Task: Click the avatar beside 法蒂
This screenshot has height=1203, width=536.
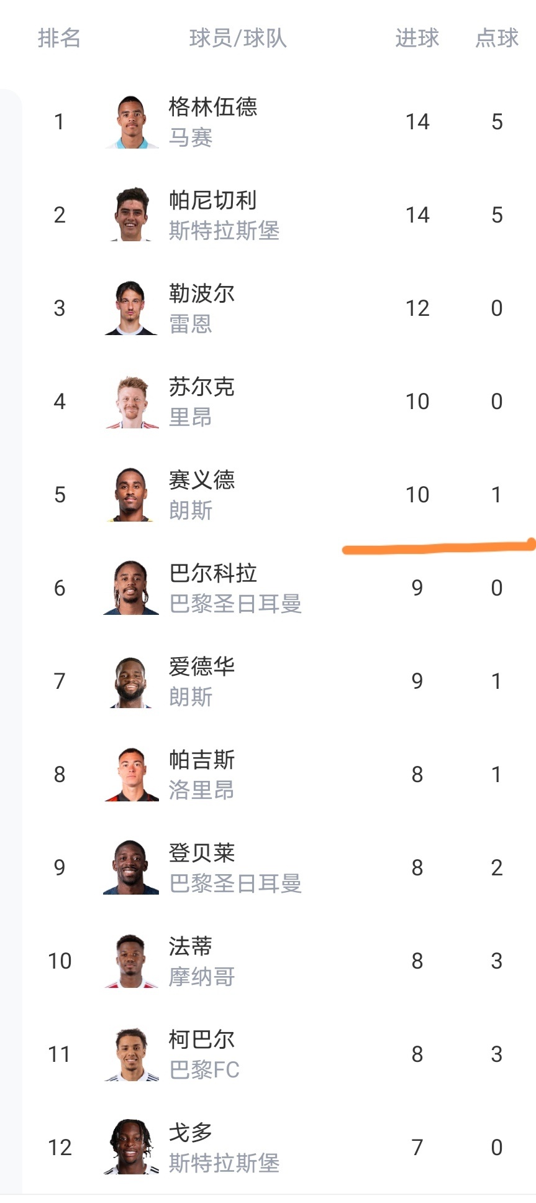Action: [x=131, y=961]
